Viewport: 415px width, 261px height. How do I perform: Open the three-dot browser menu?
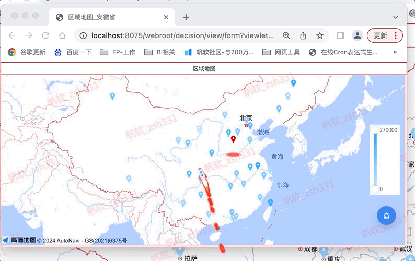pyautogui.click(x=396, y=35)
